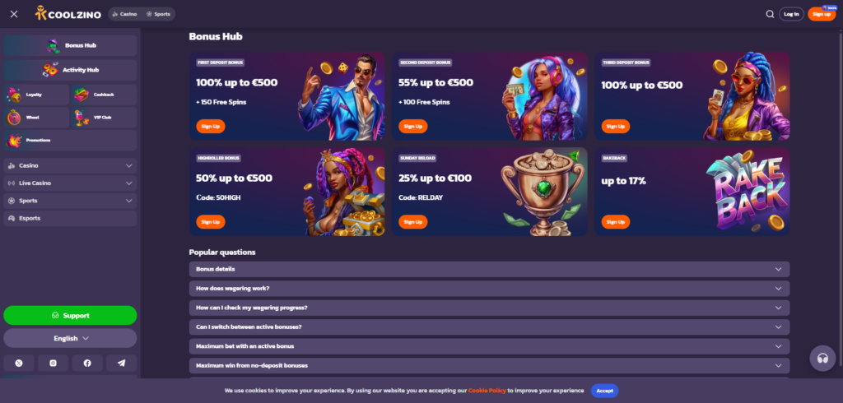843x403 pixels.
Task: Expand the Casino sidebar section
Action: (x=71, y=165)
